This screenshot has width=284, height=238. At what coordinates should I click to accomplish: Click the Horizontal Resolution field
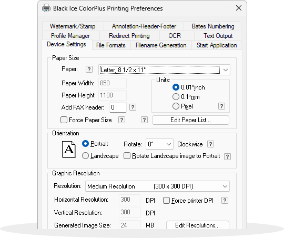pyautogui.click(x=129, y=200)
